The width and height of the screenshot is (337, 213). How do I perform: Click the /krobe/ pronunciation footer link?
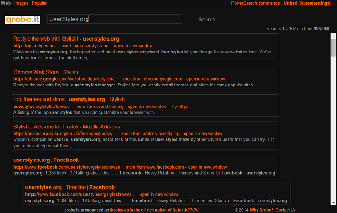coord(155,210)
